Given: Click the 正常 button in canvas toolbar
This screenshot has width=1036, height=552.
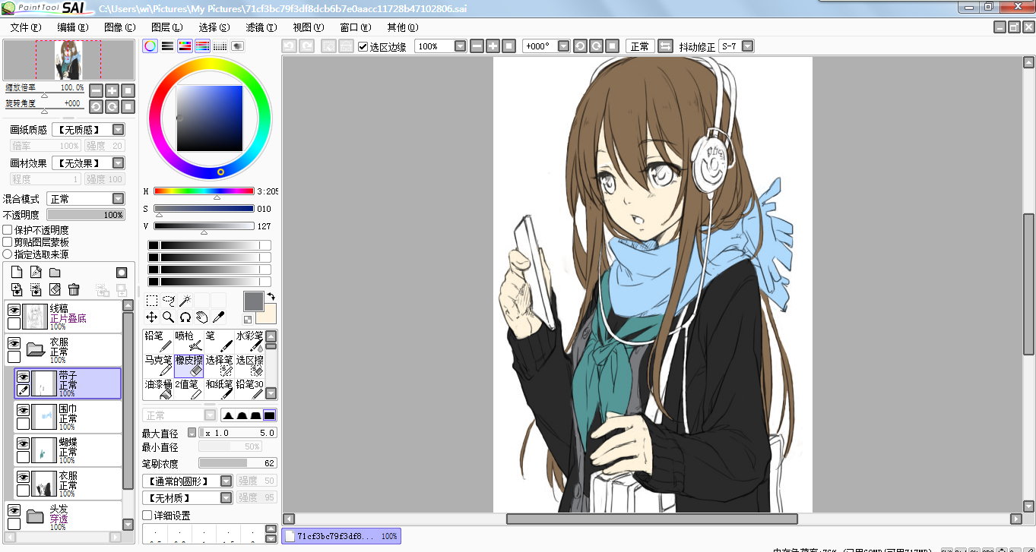Looking at the screenshot, I should pos(640,46).
